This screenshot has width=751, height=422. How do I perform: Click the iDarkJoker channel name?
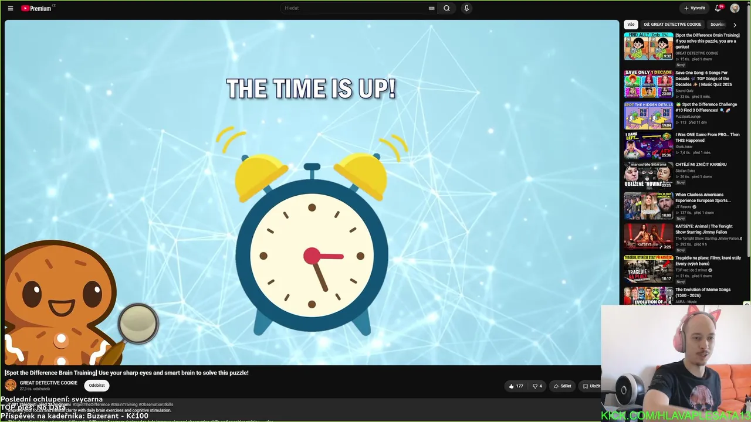pos(684,147)
